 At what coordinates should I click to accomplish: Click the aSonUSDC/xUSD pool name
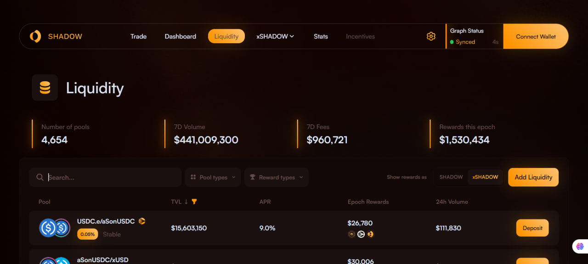pos(103,260)
